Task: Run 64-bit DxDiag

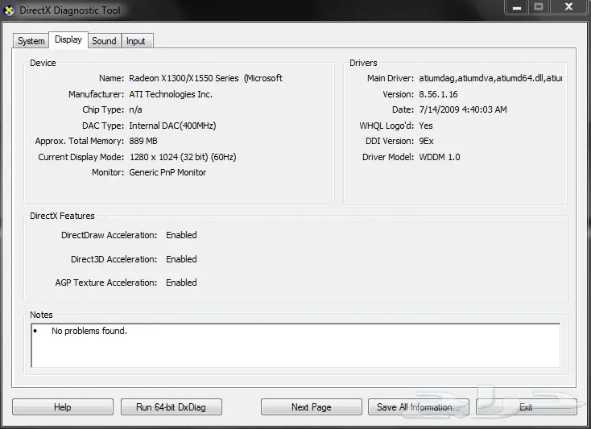Action: pos(172,407)
